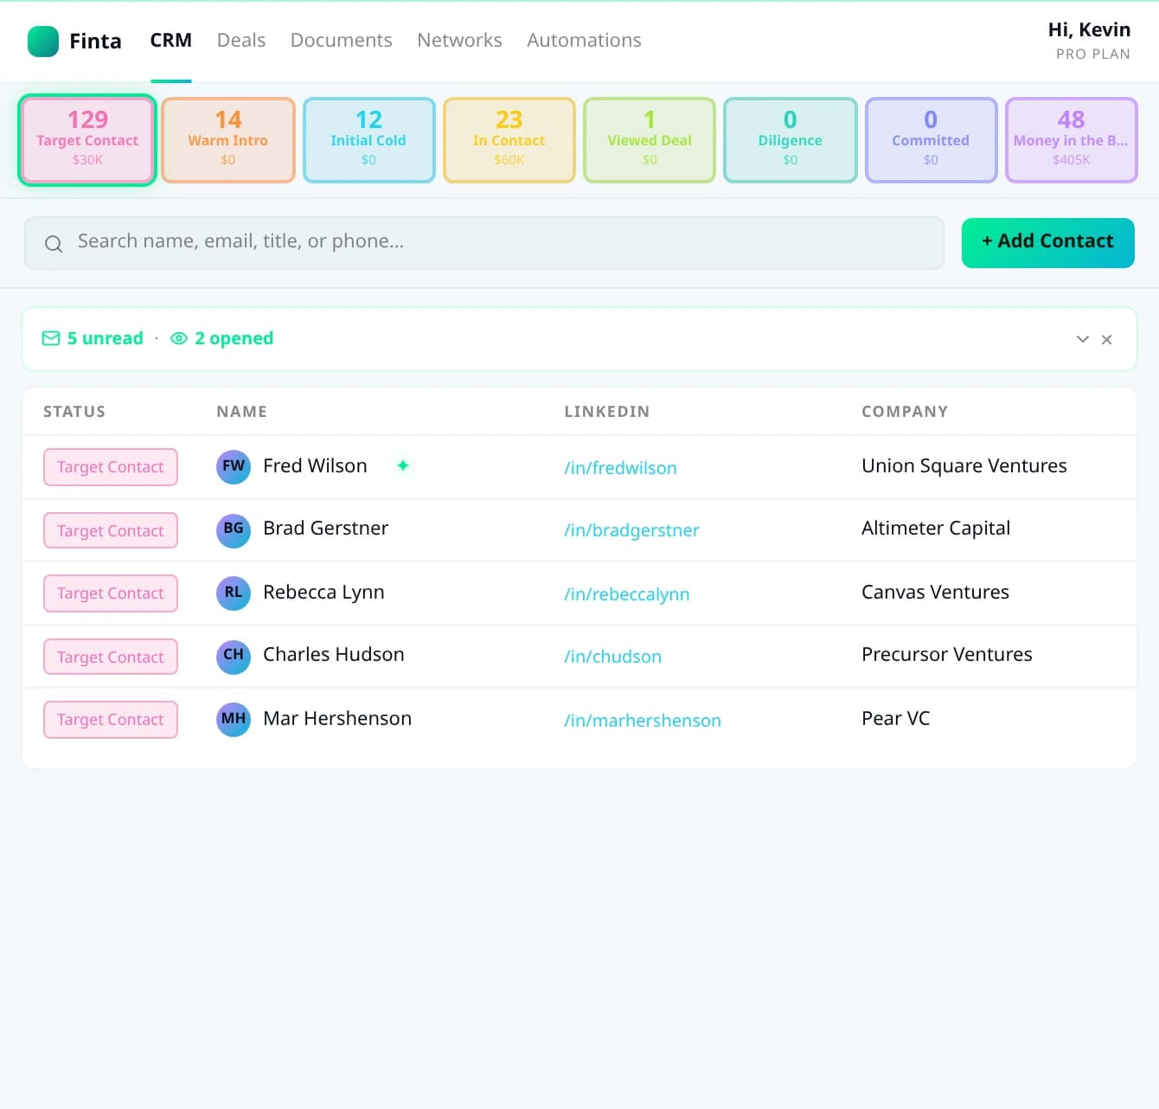
Task: Click the Brad Gerstner name
Action: pos(325,529)
